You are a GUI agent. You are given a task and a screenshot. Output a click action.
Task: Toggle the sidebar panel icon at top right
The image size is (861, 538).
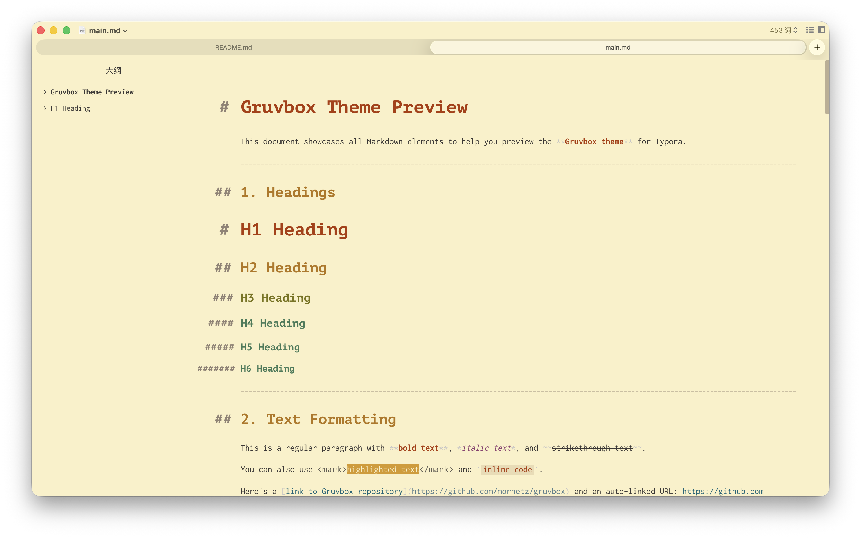pyautogui.click(x=822, y=30)
